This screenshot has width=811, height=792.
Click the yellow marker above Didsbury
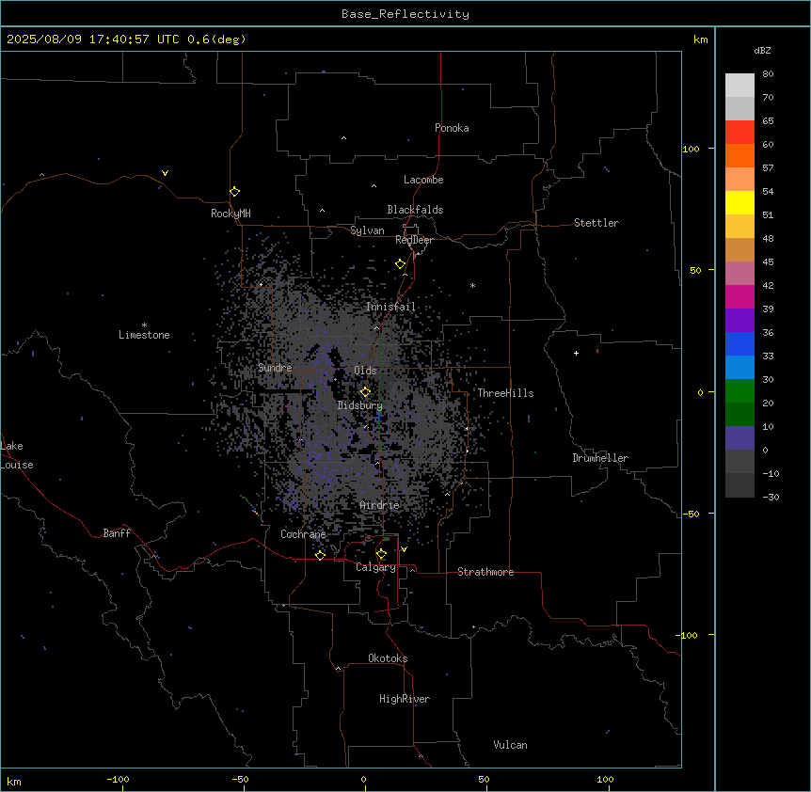click(x=365, y=392)
